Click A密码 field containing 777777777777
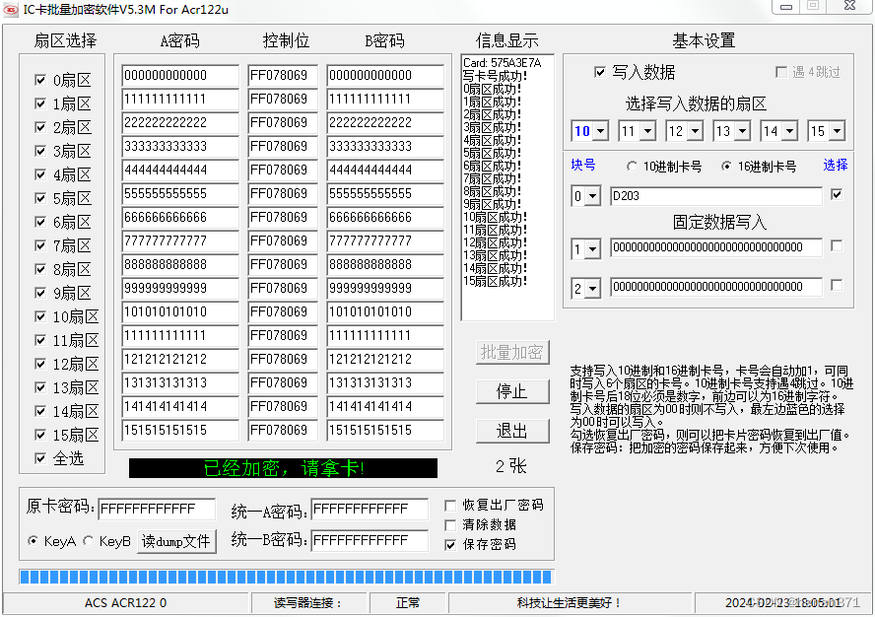This screenshot has height=617, width=875. (x=180, y=240)
